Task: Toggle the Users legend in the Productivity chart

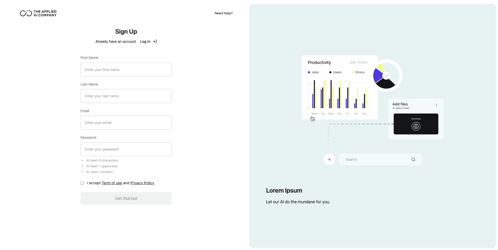Action: tap(335, 72)
